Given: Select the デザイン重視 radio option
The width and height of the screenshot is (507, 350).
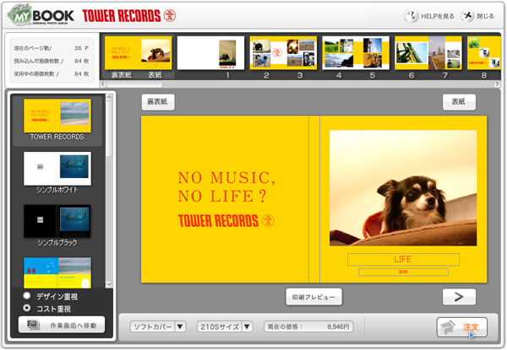Looking at the screenshot, I should (26, 296).
